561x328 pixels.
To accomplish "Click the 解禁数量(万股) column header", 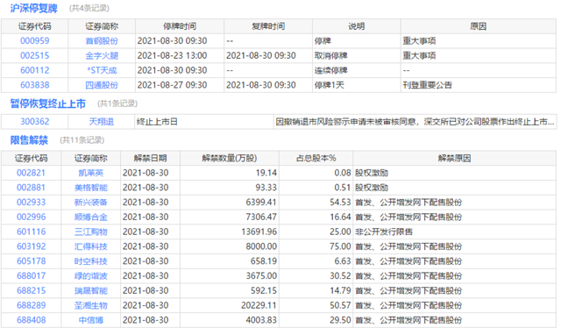I will (x=230, y=158).
